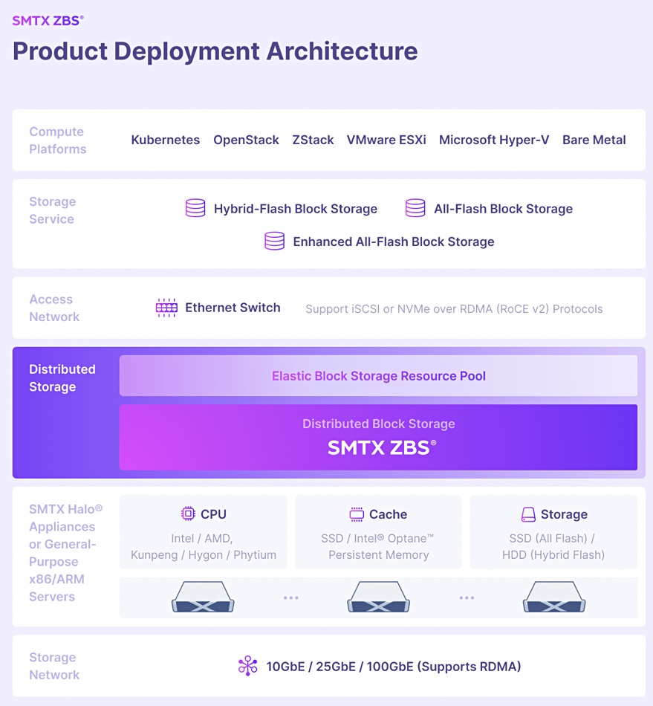Select the Access Network row label

click(54, 308)
